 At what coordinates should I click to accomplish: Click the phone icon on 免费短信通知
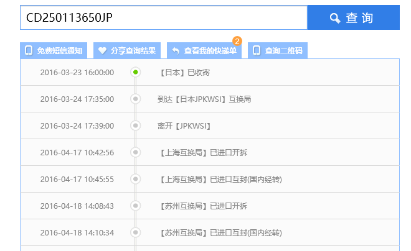(x=29, y=50)
